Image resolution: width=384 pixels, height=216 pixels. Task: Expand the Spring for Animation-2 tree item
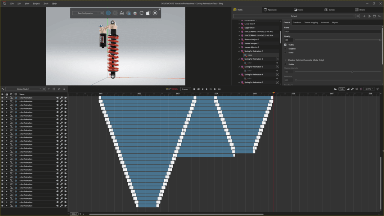click(238, 60)
